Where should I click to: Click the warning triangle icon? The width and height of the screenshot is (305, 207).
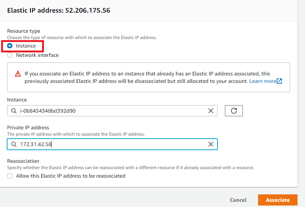coord(18,74)
